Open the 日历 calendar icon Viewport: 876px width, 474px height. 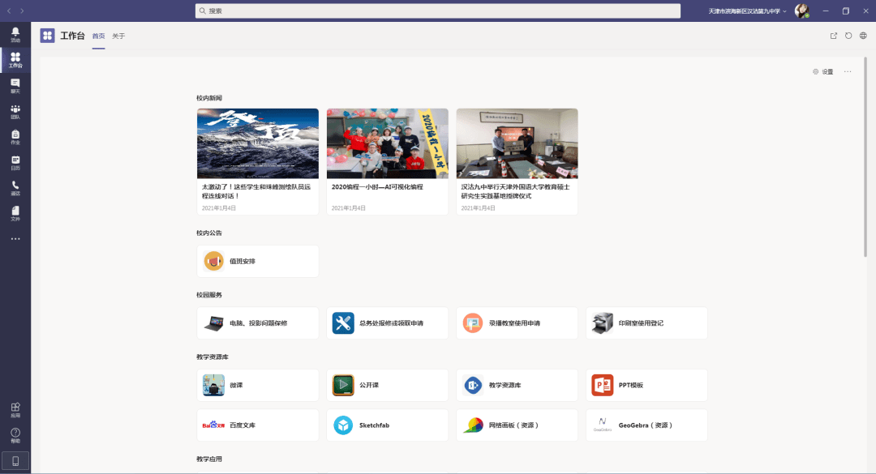click(15, 163)
